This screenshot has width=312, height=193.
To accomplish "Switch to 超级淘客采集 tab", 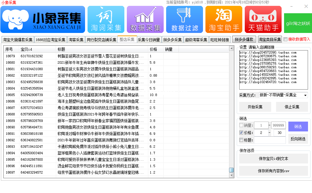I will (196, 40).
